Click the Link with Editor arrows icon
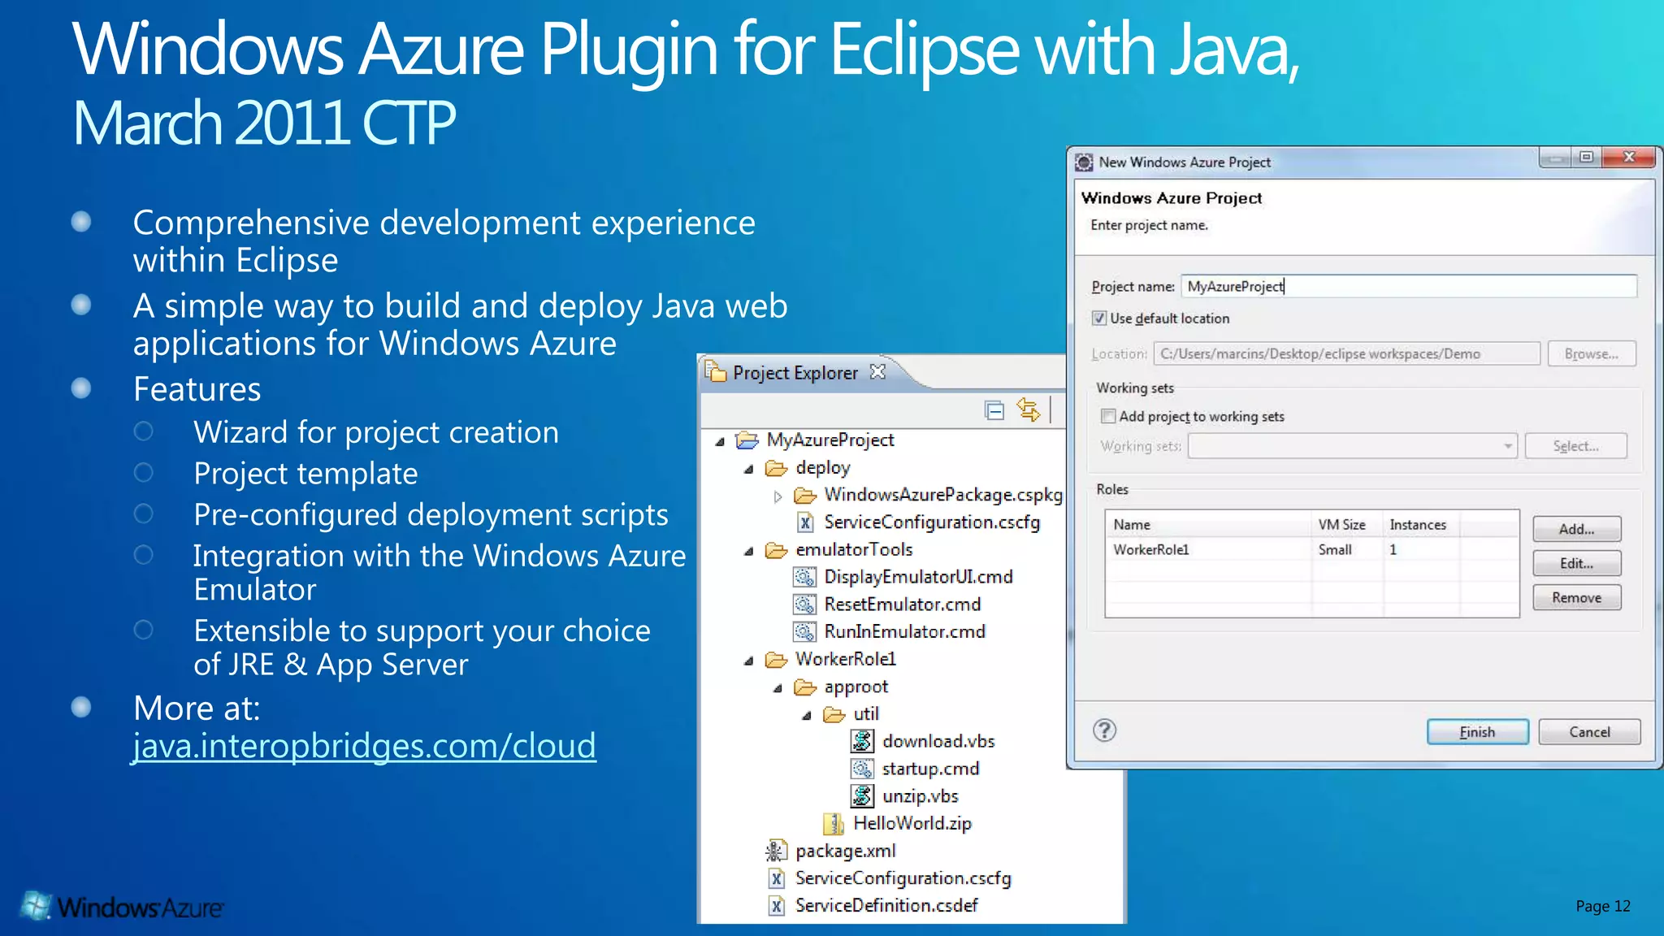The width and height of the screenshot is (1664, 936). [1029, 409]
